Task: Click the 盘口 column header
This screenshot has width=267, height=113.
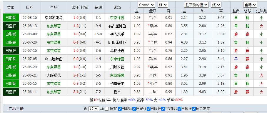Action: point(153,11)
